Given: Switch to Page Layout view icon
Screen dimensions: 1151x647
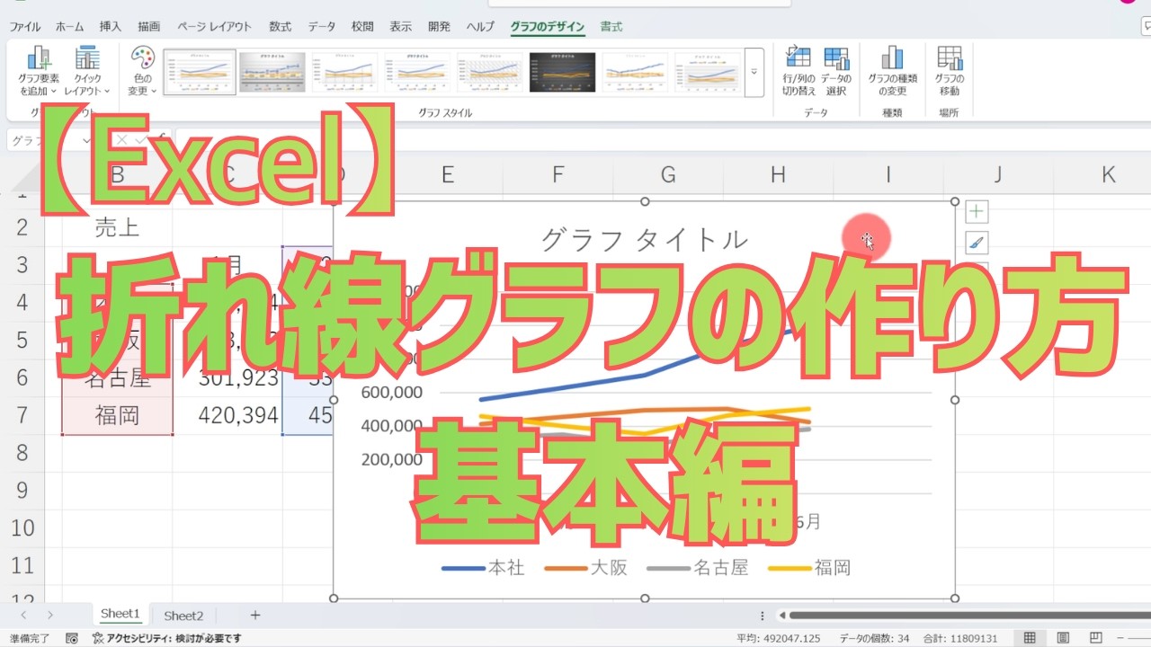Looking at the screenshot, I should (x=1062, y=638).
